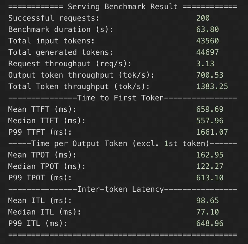Screen dimensions: 248x244
Task: Select the Mean TTFT value 659.69
Action: pos(210,109)
